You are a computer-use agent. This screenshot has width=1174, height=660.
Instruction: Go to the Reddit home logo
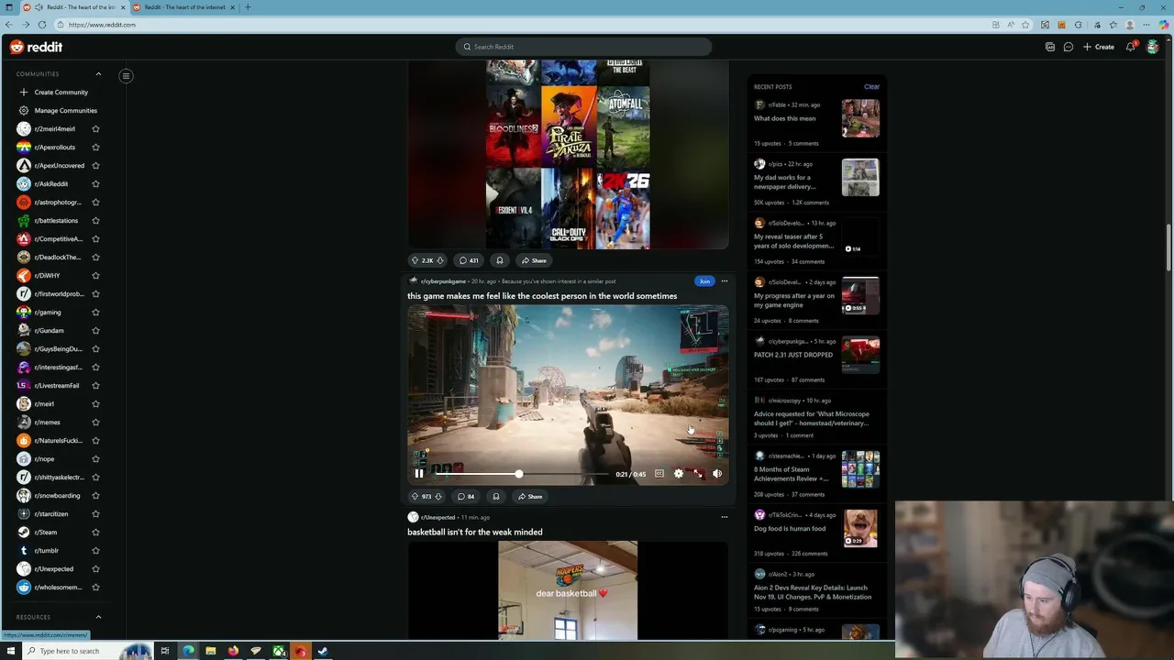[37, 47]
